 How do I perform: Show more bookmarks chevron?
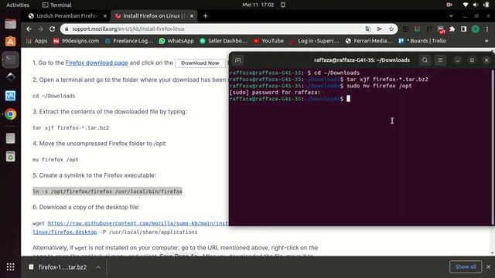click(486, 41)
